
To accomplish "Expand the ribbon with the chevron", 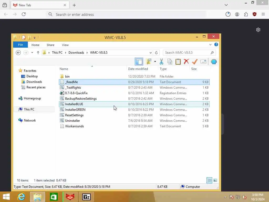I will pos(210,45).
